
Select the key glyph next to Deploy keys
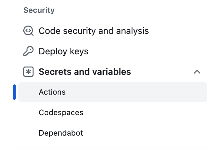28,51
